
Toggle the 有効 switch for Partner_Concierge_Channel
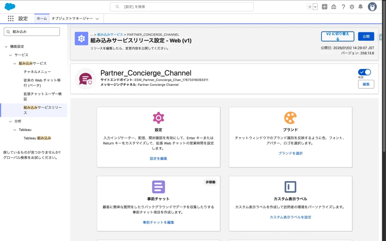point(365,72)
